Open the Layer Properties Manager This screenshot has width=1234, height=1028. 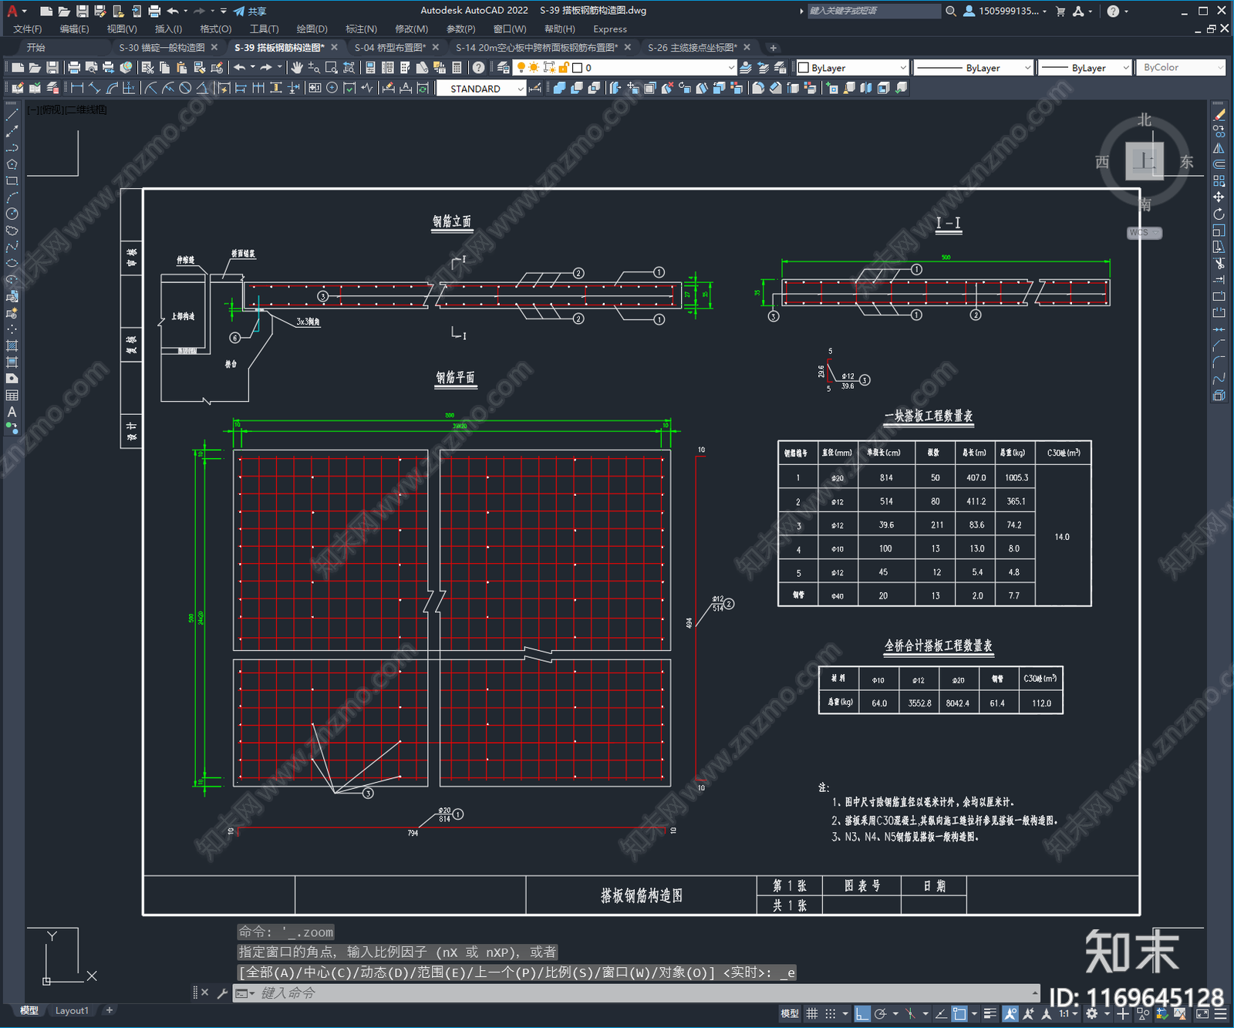504,68
